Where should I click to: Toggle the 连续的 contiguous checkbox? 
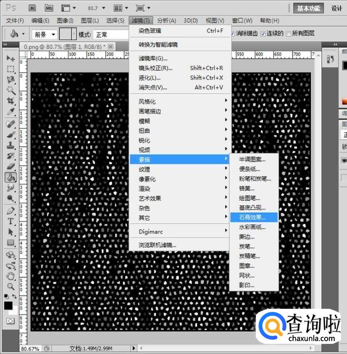point(263,34)
